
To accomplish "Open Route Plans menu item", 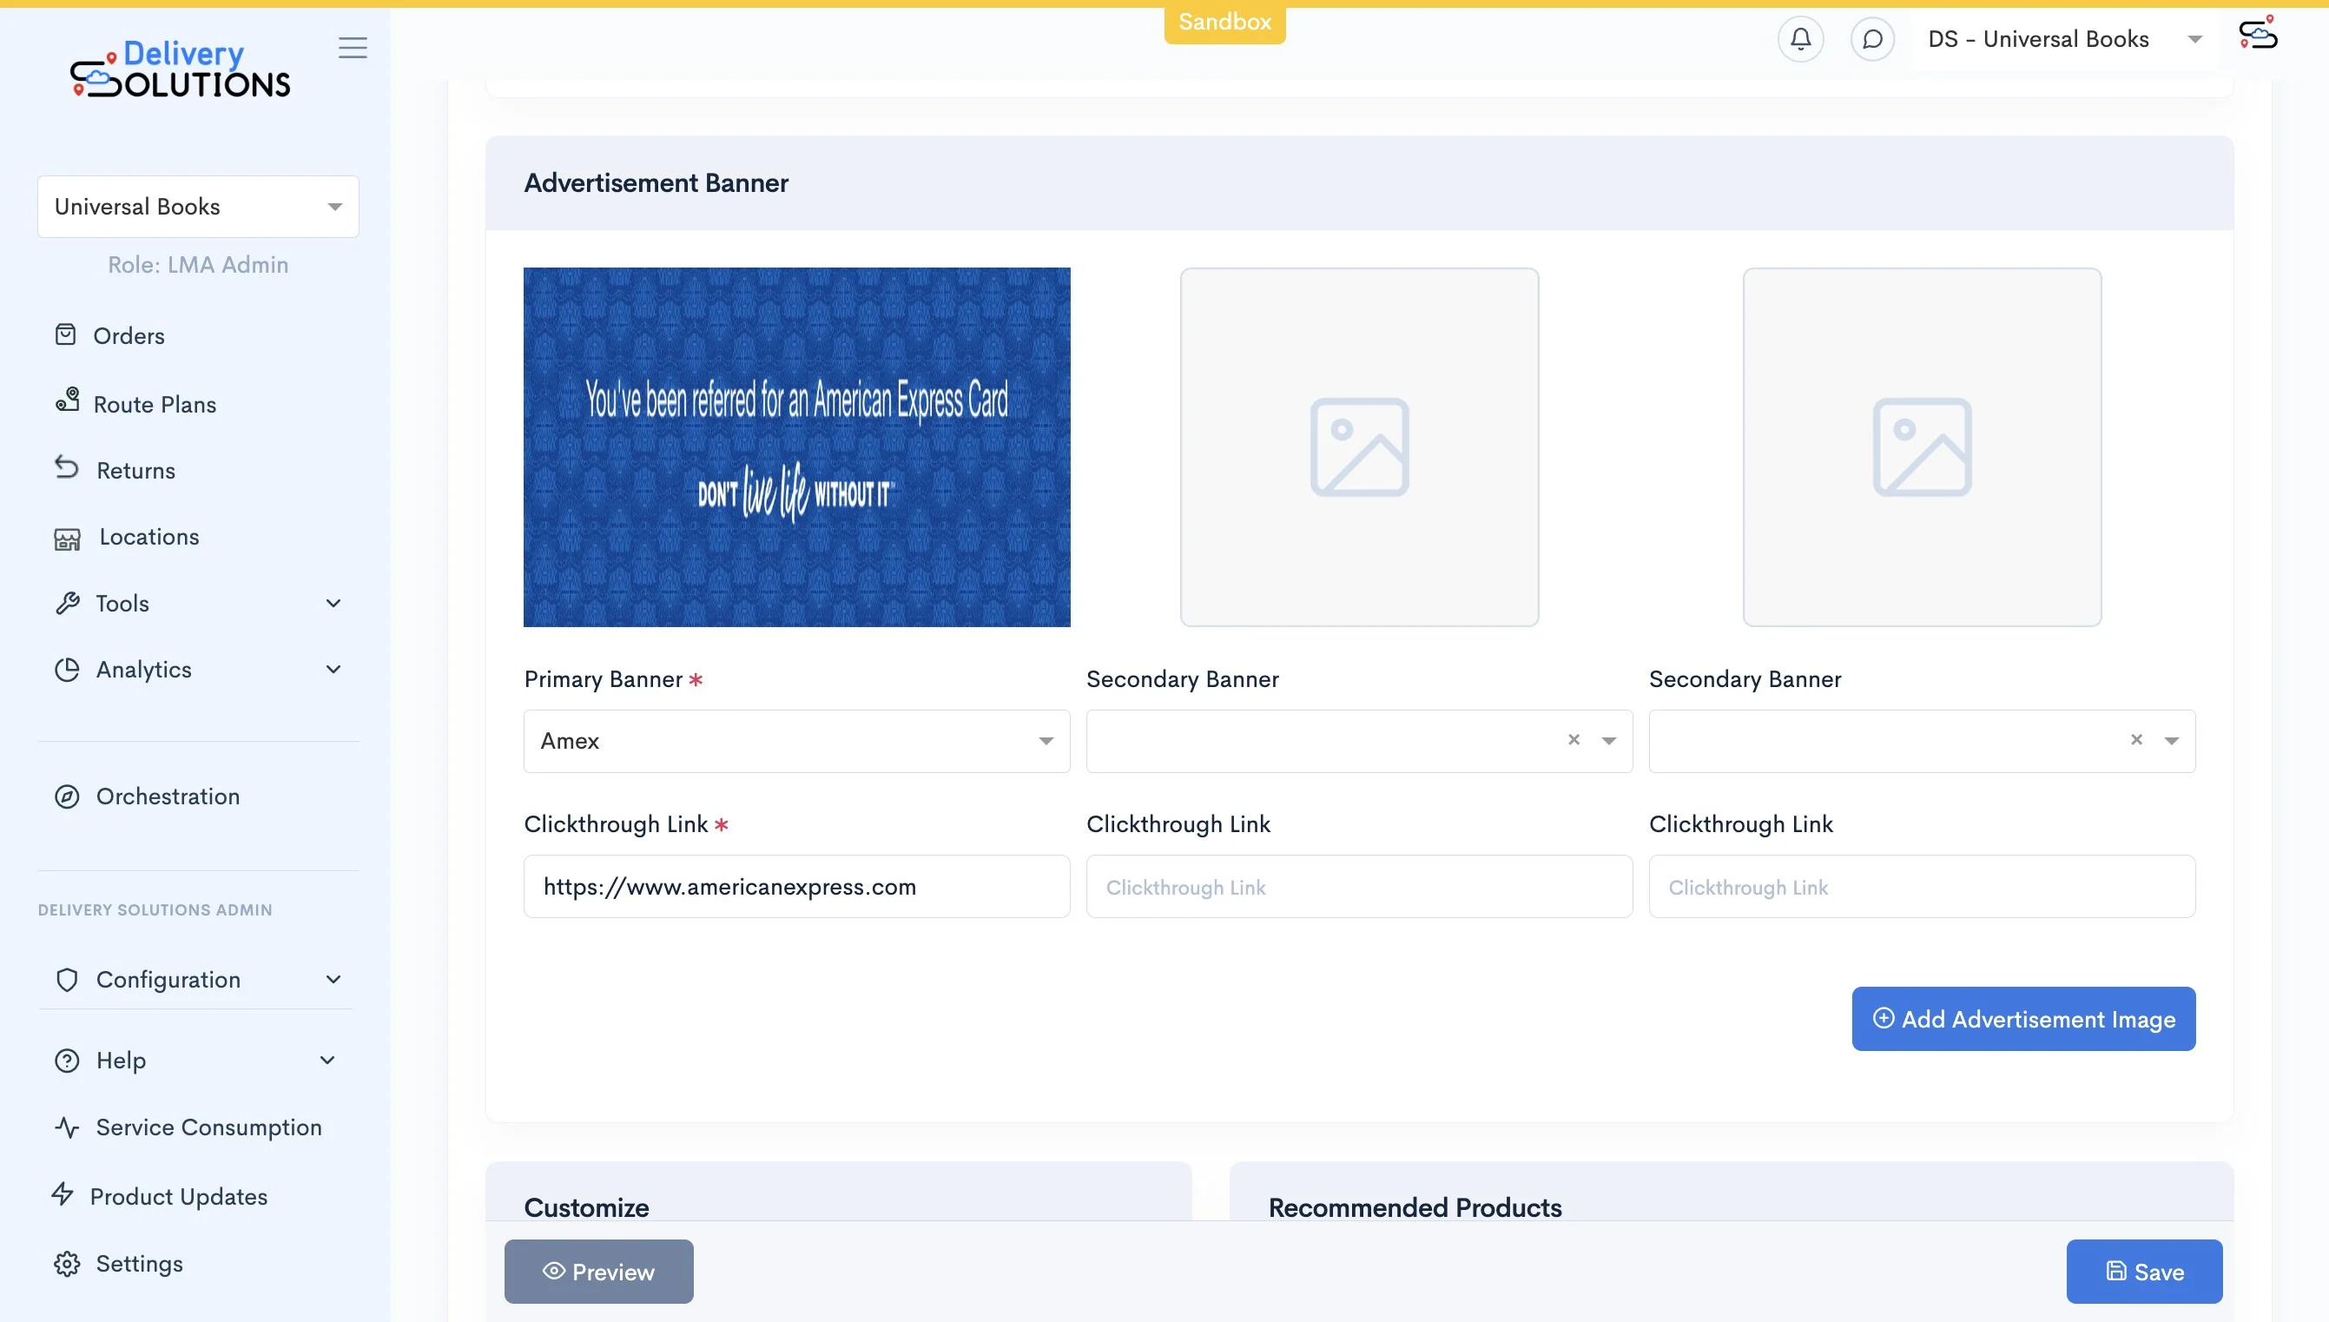I will [x=155, y=405].
